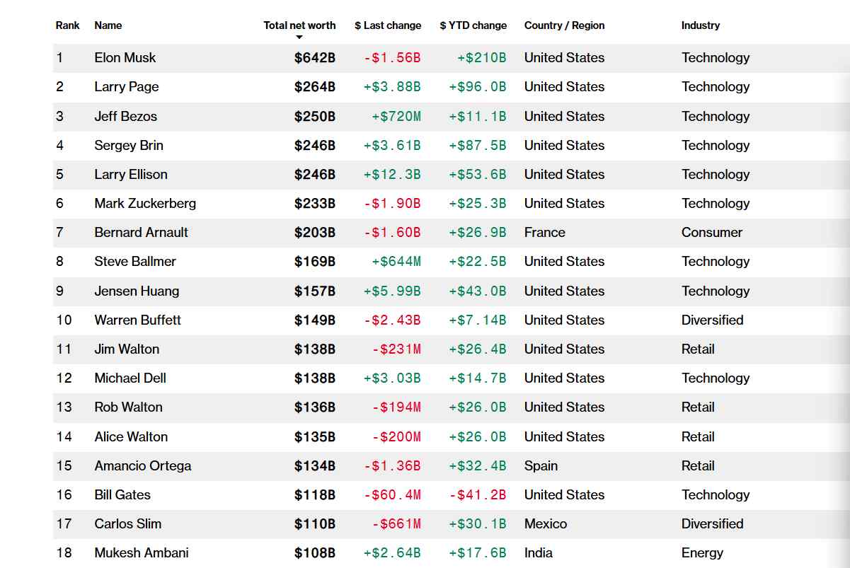This screenshot has height=568, width=850.
Task: Open Elon Musk's profile
Action: [x=125, y=58]
